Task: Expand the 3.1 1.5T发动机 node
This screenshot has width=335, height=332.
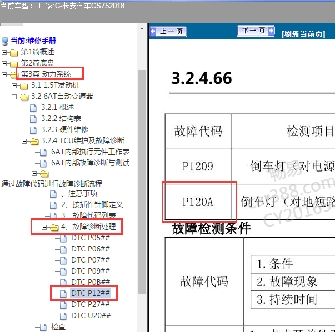Action: (x=14, y=85)
